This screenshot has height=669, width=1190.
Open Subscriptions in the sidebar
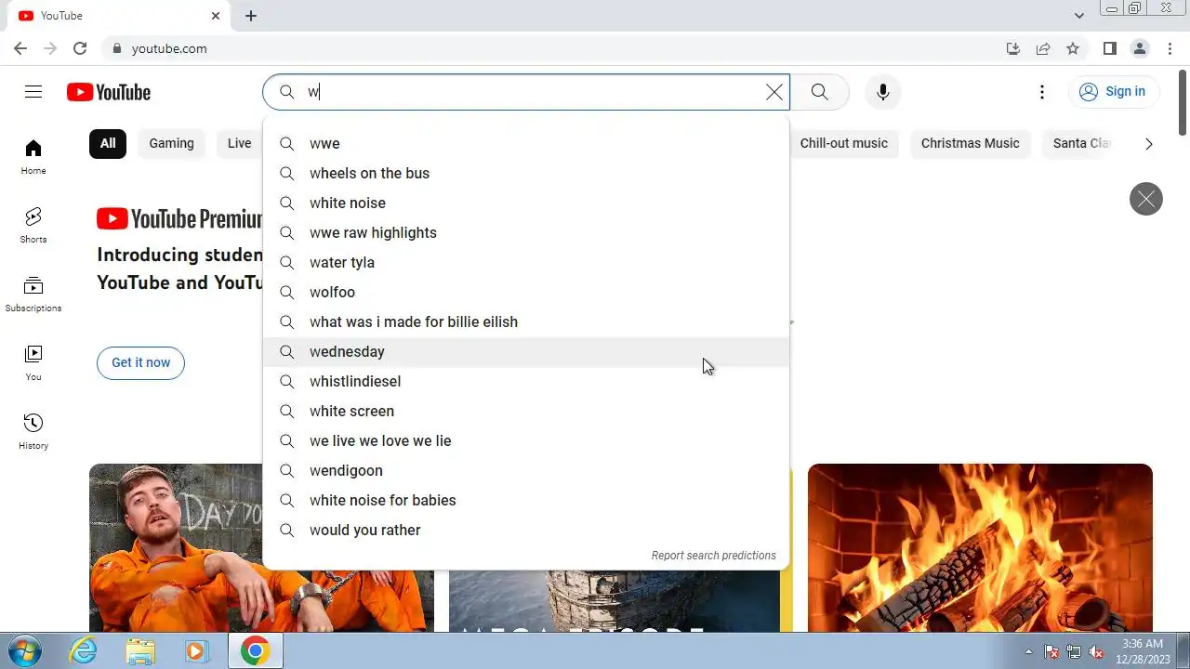[33, 294]
